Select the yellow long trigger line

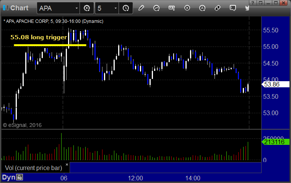[x=50, y=45]
